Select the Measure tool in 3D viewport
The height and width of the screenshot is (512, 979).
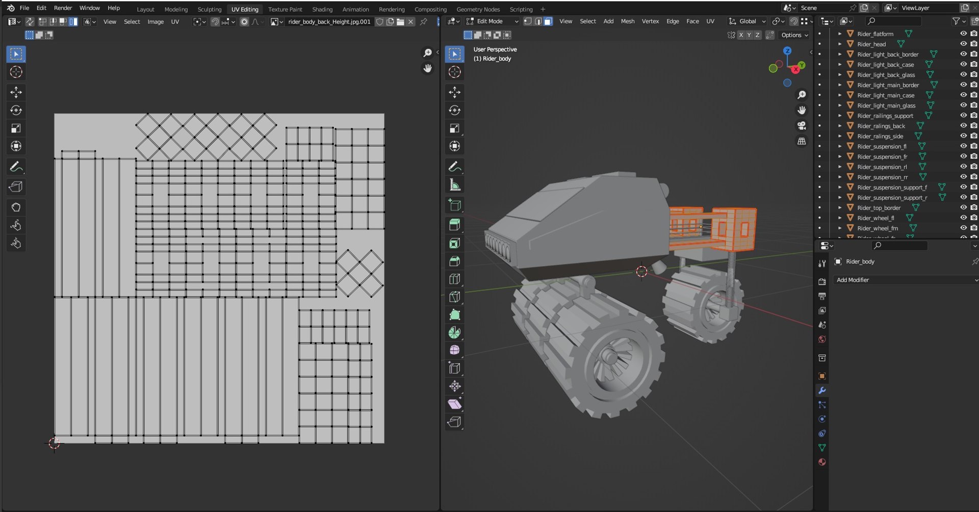(454, 185)
